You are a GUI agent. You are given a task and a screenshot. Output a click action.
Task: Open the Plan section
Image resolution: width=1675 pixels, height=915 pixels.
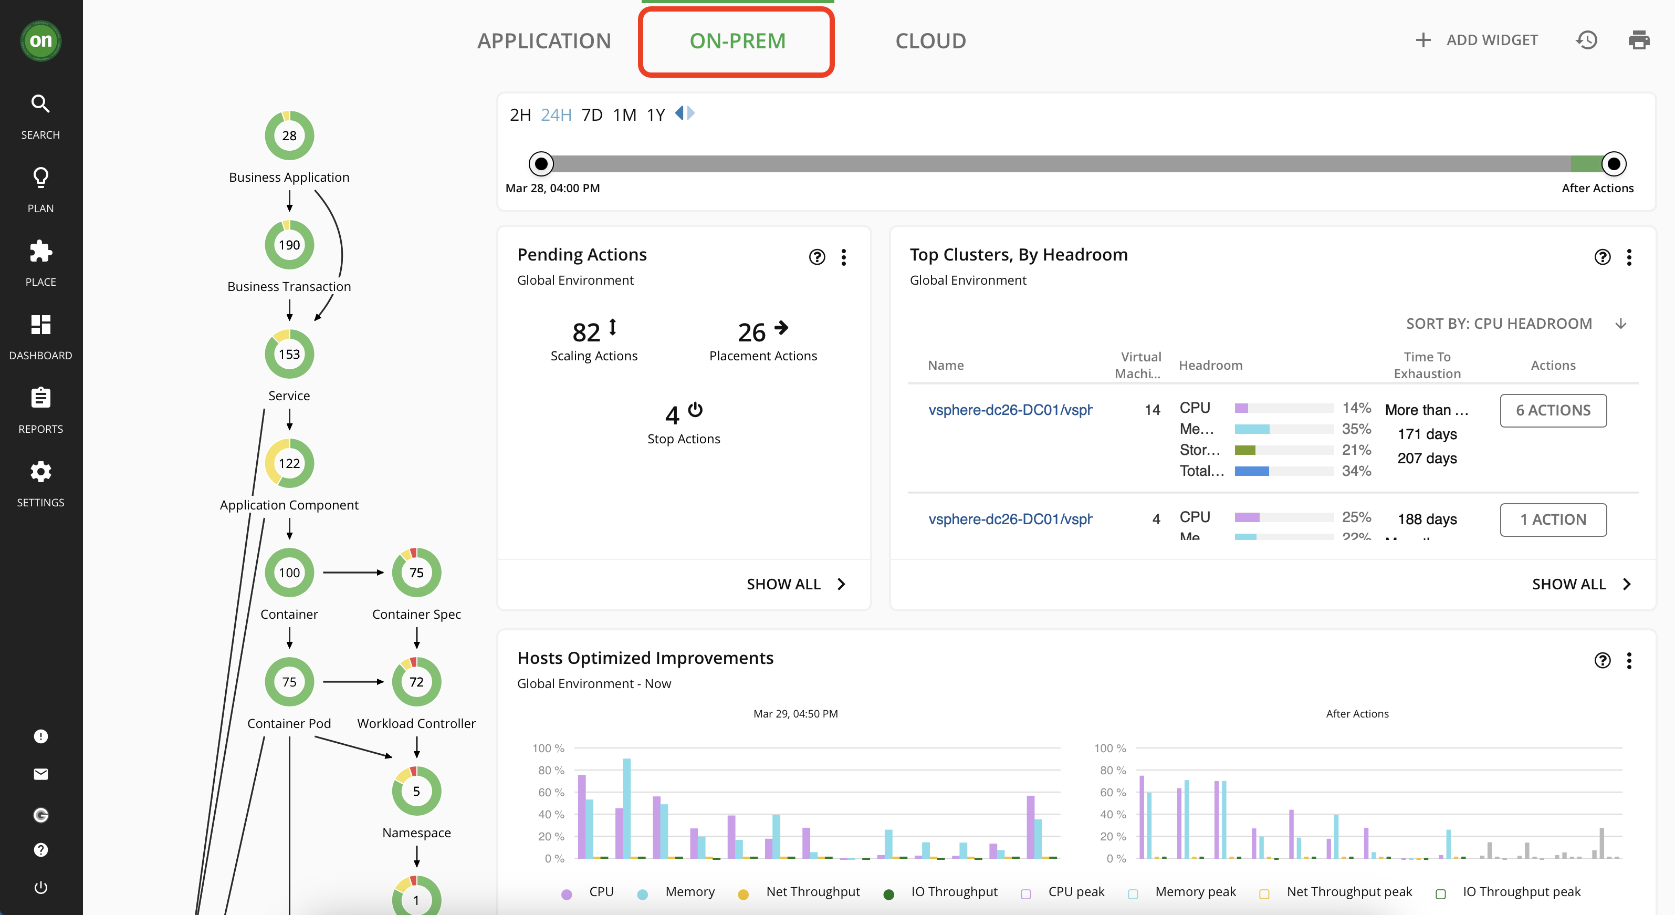click(x=40, y=190)
